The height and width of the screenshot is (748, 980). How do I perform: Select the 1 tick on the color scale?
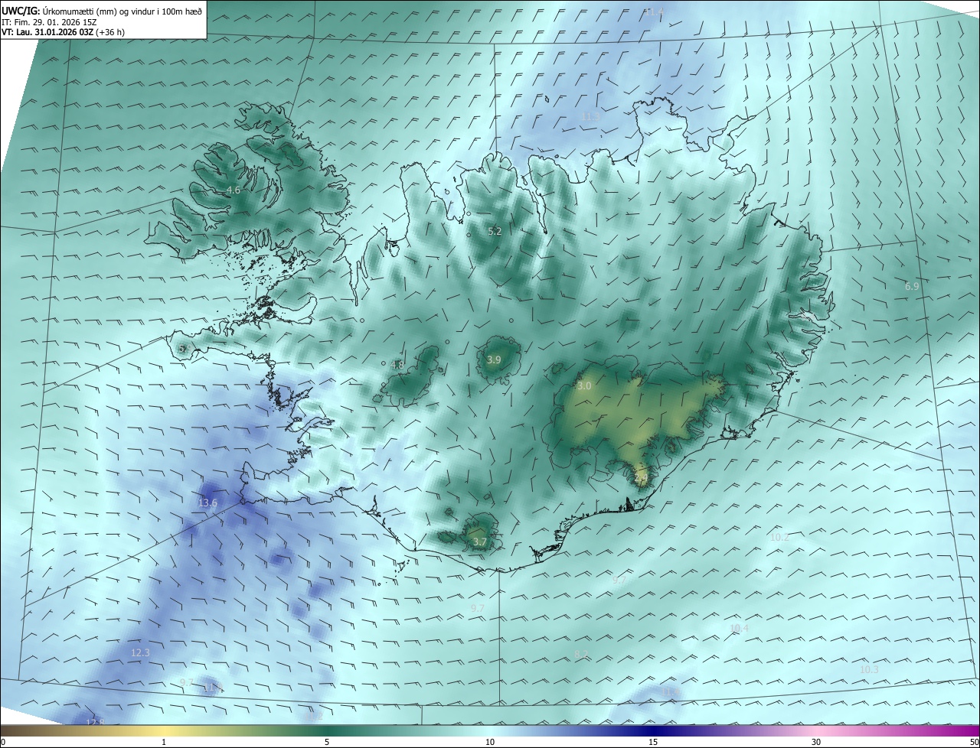tap(164, 743)
